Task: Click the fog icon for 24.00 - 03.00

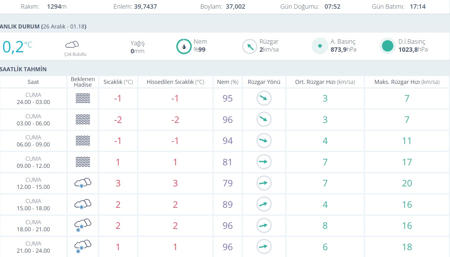Action: click(x=83, y=98)
